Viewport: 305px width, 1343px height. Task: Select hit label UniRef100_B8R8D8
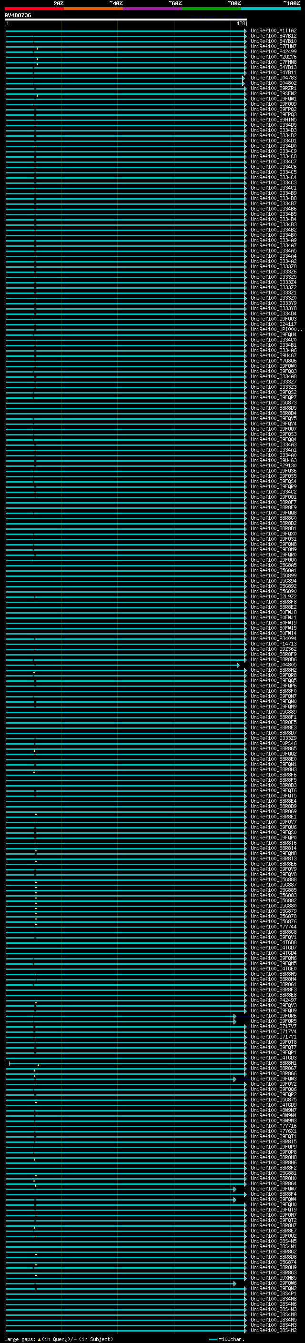click(274, 1257)
